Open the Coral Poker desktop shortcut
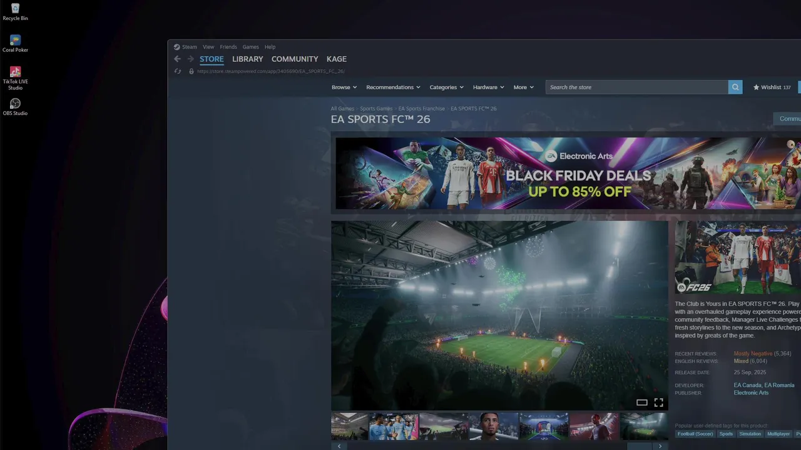Screen dimensions: 801x450 tap(15, 43)
